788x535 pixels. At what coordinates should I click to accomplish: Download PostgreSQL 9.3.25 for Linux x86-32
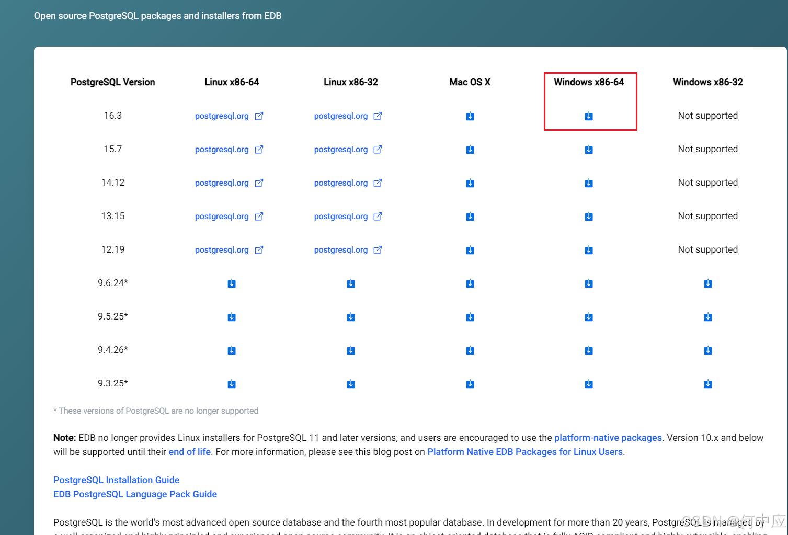click(x=351, y=384)
